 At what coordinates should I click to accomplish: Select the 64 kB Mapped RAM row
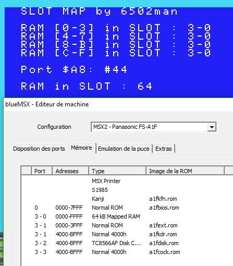pos(127,216)
